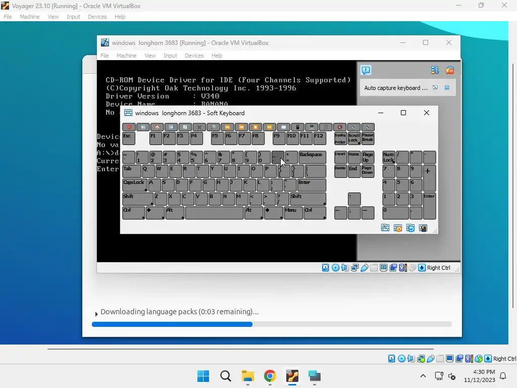Click the Backspace key on Soft Keyboard
This screenshot has height=388, width=517.
(x=312, y=158)
